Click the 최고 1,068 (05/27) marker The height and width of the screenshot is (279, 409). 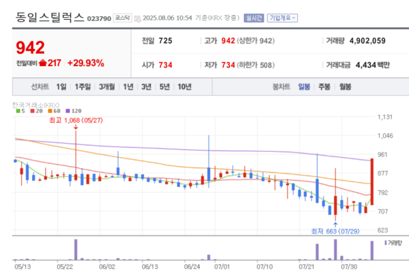[76, 120]
